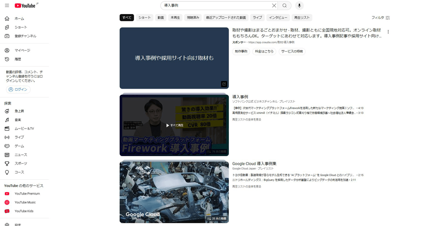Select the 再生リスト filter chip
The height and width of the screenshot is (226, 422).
302,18
